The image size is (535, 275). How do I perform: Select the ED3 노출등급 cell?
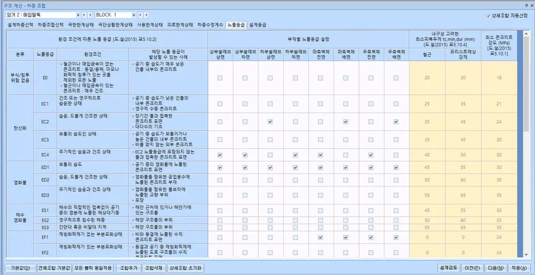[x=45, y=195]
